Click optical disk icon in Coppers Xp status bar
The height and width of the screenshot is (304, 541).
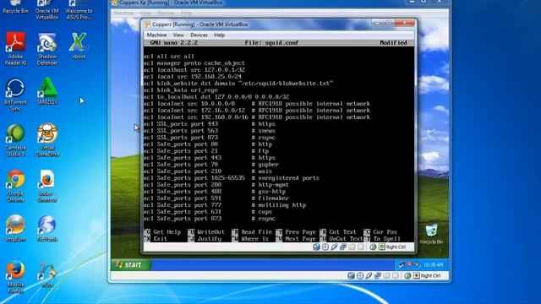[x=360, y=275]
